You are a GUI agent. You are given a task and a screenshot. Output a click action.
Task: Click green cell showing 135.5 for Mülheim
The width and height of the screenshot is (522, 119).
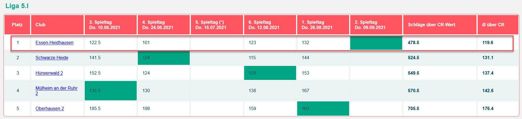click(x=111, y=91)
